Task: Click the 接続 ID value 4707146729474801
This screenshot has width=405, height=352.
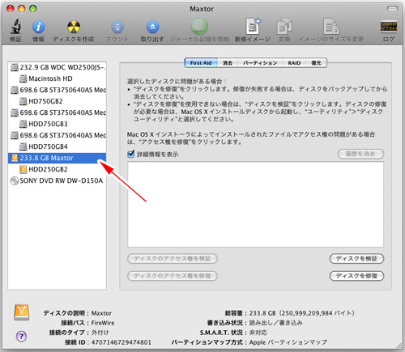Action: [122, 342]
